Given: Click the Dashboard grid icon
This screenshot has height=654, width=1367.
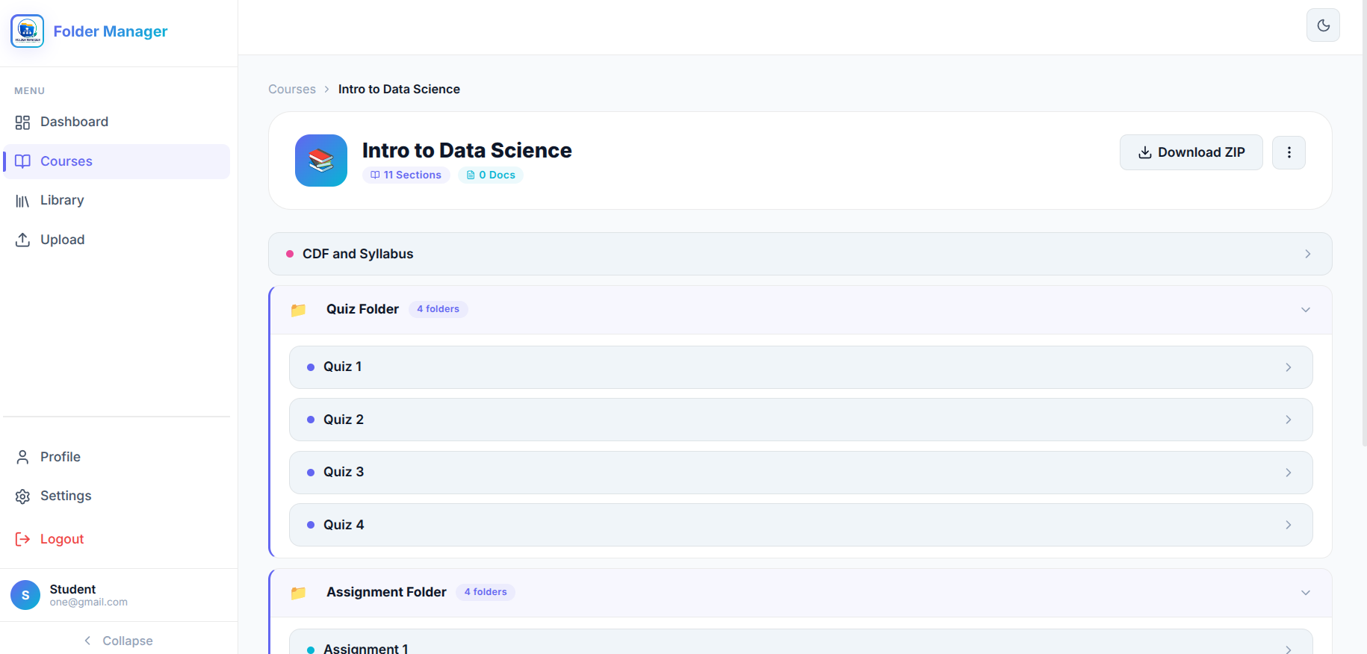Looking at the screenshot, I should click(22, 122).
